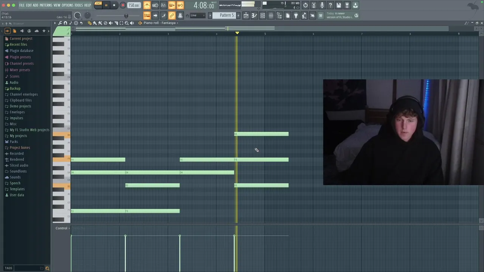Select the Demo projects folder
Viewport: 484px width, 272px height.
(20, 106)
